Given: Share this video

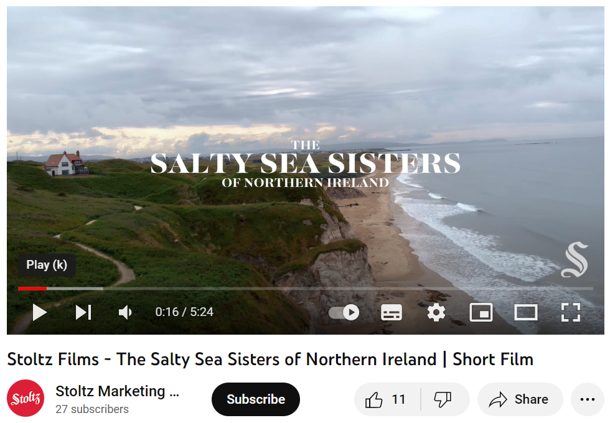Looking at the screenshot, I should point(520,399).
